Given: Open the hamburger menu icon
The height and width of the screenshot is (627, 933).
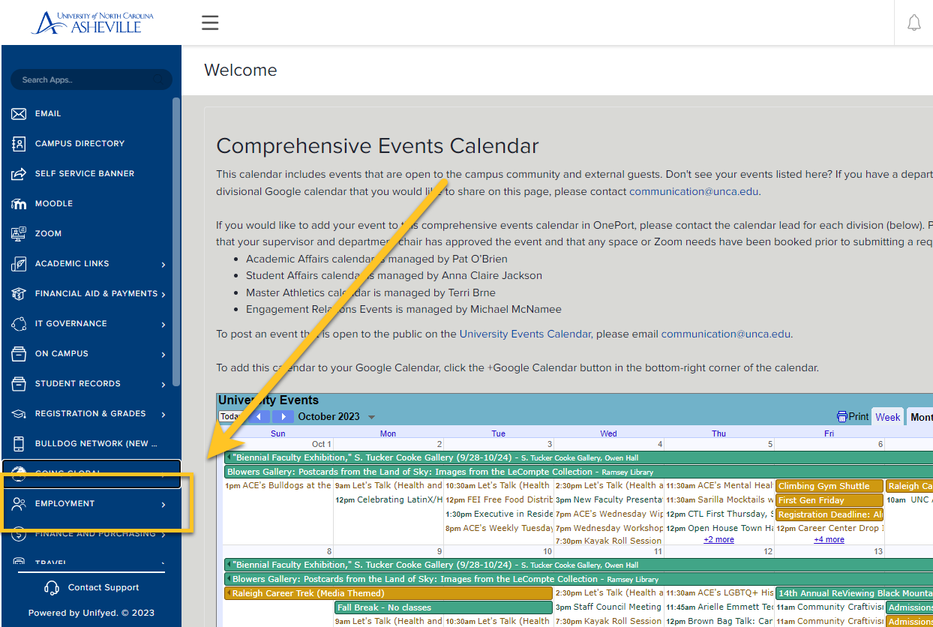Looking at the screenshot, I should (210, 22).
